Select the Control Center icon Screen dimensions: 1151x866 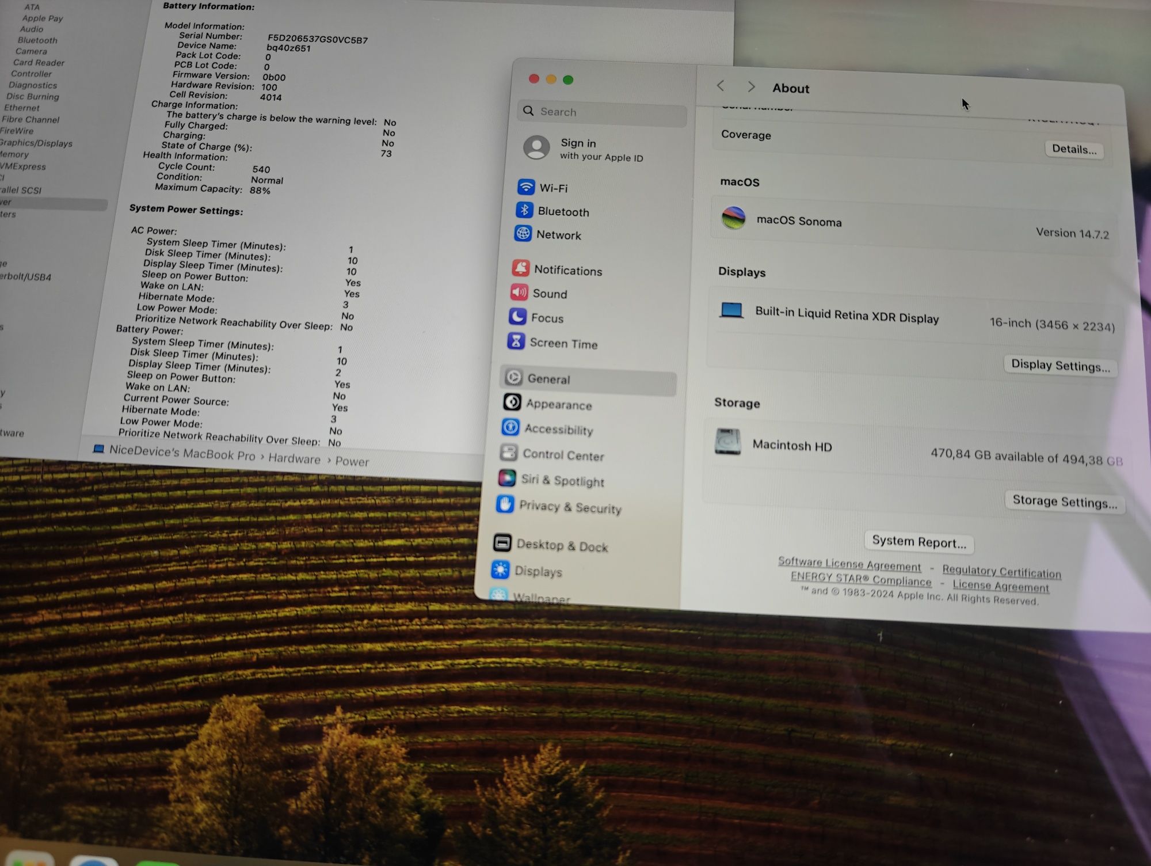(x=508, y=453)
